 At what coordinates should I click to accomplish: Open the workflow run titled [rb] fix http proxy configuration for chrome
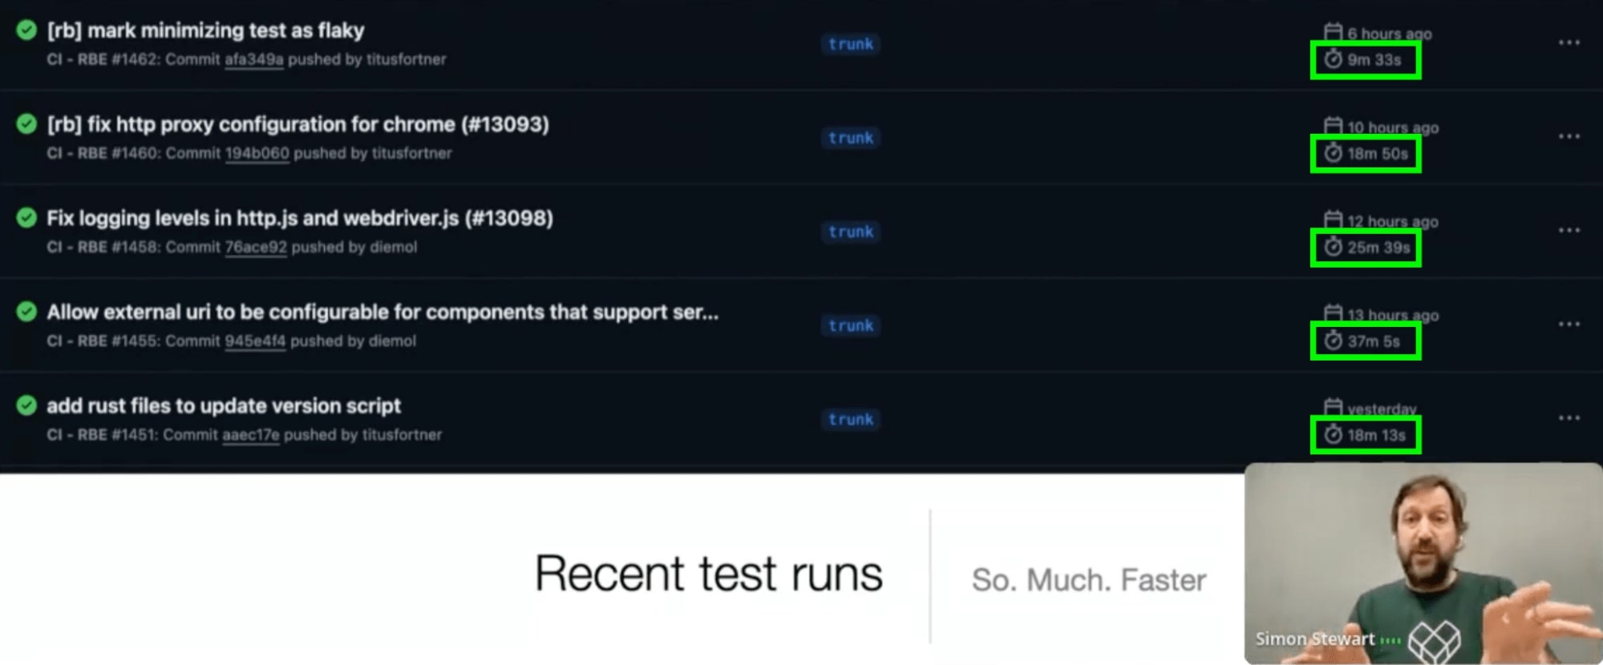(298, 124)
